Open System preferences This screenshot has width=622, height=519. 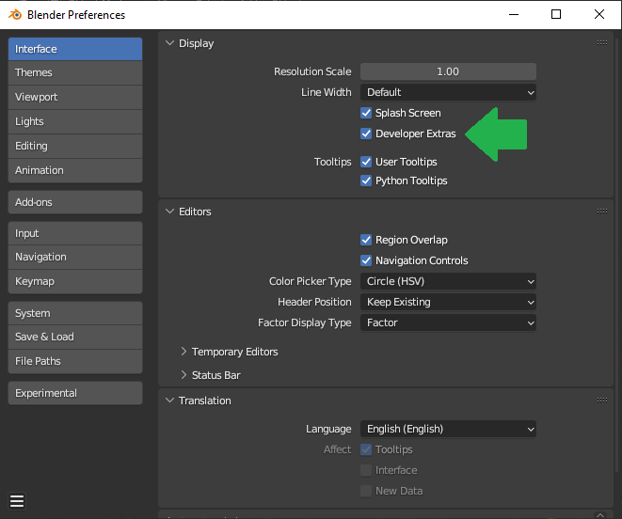(x=75, y=313)
